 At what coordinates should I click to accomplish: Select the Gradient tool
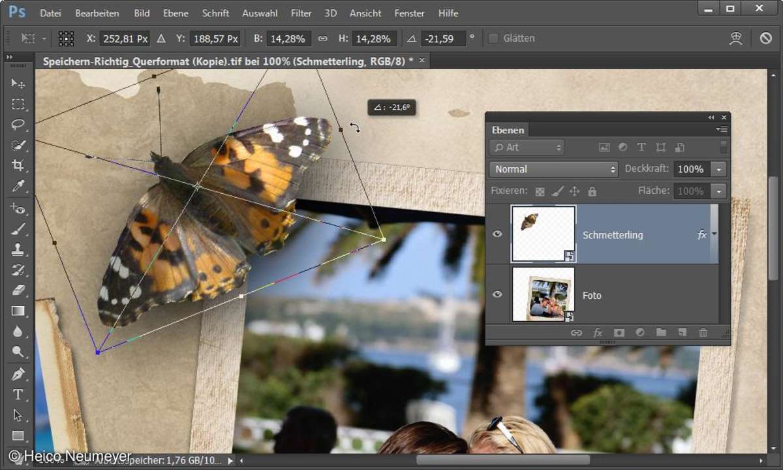[x=18, y=311]
